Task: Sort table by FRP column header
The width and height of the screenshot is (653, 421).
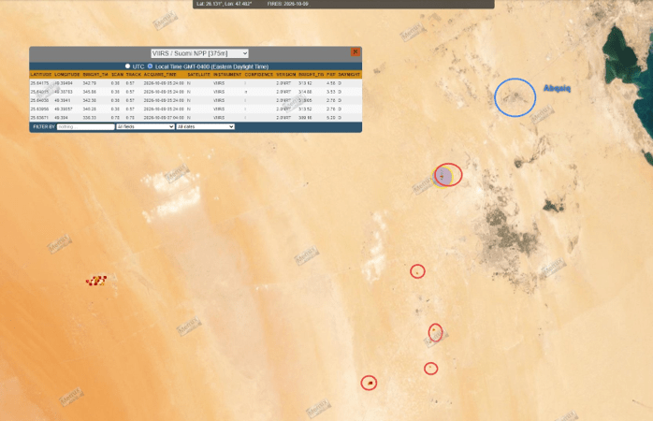Action: click(330, 75)
